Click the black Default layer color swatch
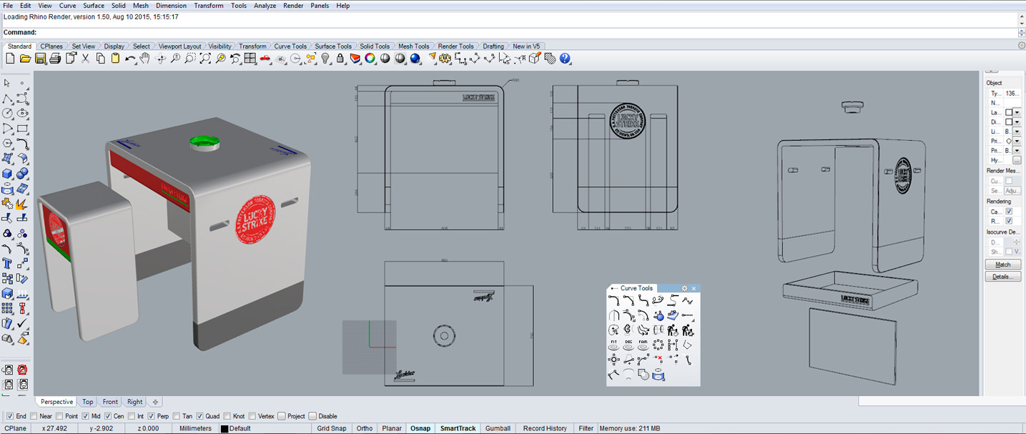The height and width of the screenshot is (434, 1026). tap(225, 429)
